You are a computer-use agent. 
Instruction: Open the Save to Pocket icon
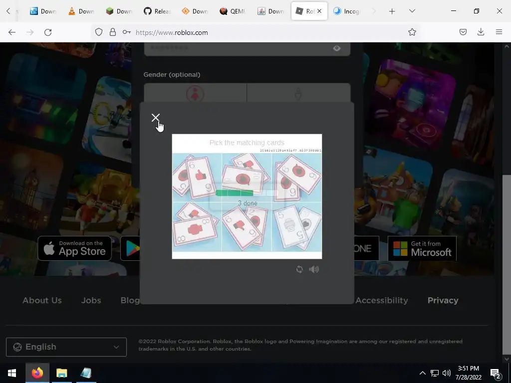click(x=463, y=32)
